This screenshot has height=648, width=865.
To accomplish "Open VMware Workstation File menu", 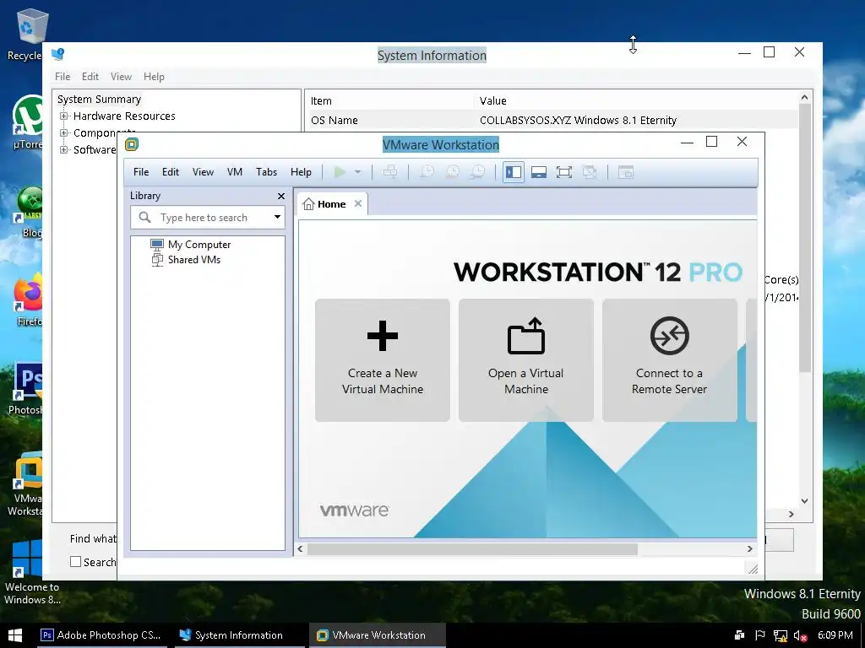I will tap(141, 172).
